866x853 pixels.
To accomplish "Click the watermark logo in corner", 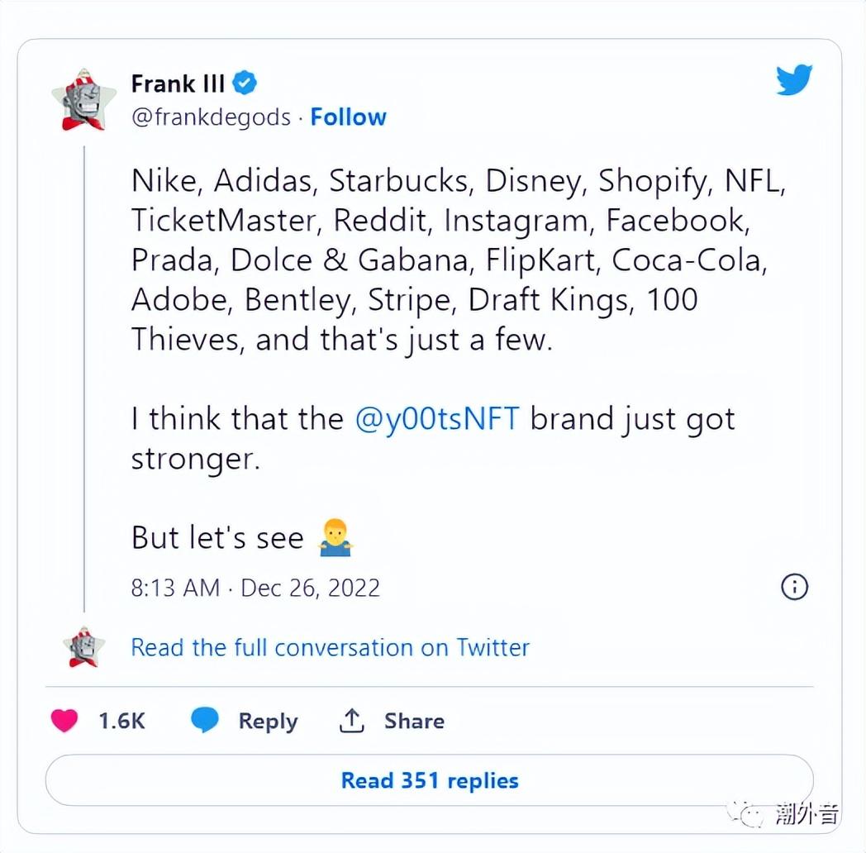I will pyautogui.click(x=783, y=813).
